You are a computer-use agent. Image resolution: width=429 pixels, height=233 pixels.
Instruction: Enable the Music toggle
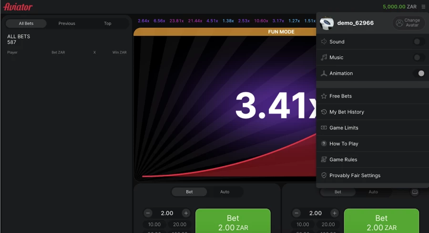[419, 57]
